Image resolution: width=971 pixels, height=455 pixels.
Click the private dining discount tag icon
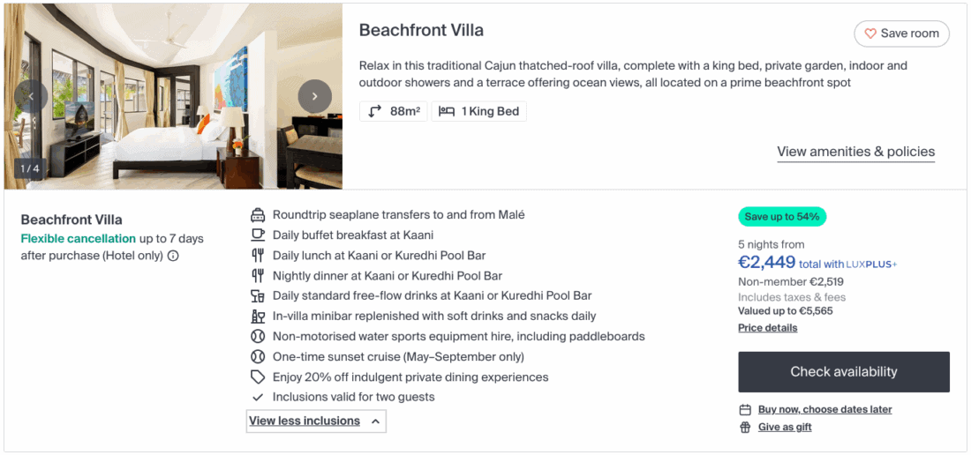pos(258,377)
